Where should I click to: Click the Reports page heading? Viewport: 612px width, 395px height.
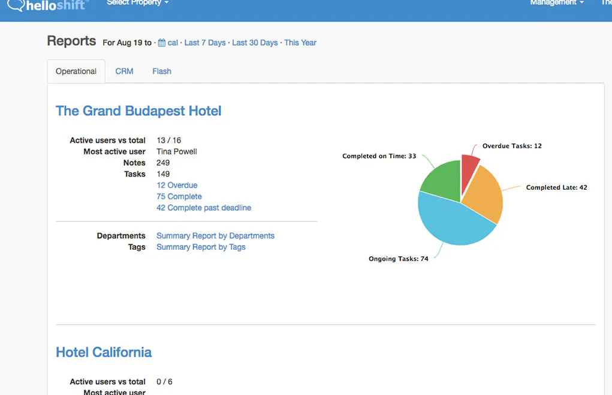click(x=71, y=41)
